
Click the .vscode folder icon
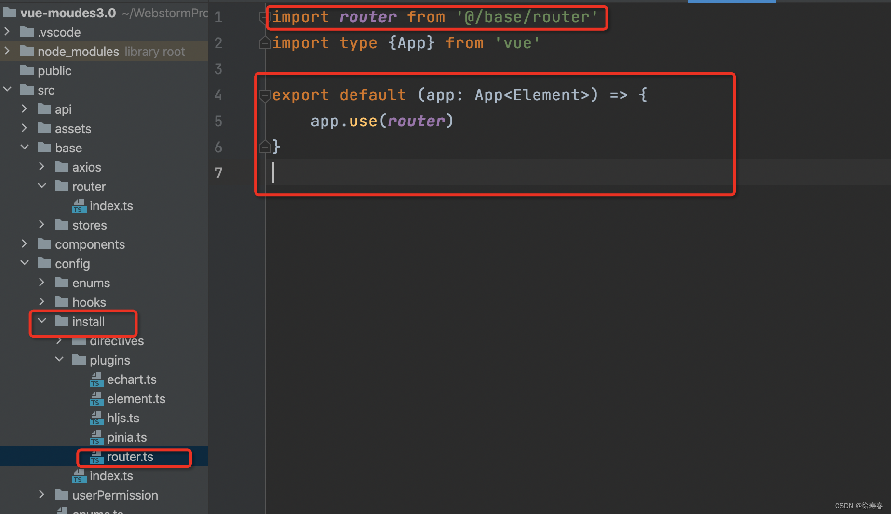coord(27,32)
